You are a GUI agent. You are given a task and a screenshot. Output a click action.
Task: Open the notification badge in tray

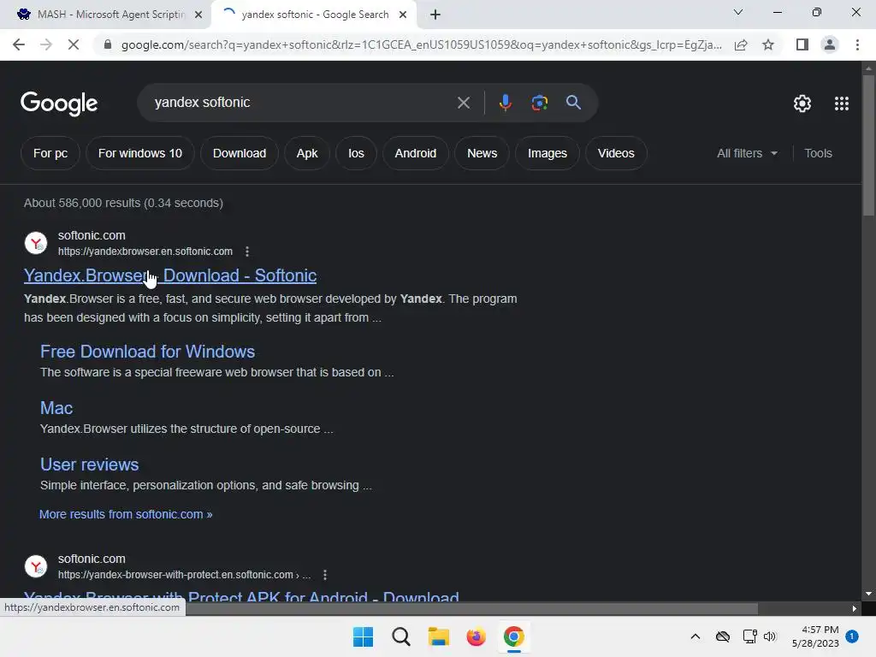click(852, 636)
